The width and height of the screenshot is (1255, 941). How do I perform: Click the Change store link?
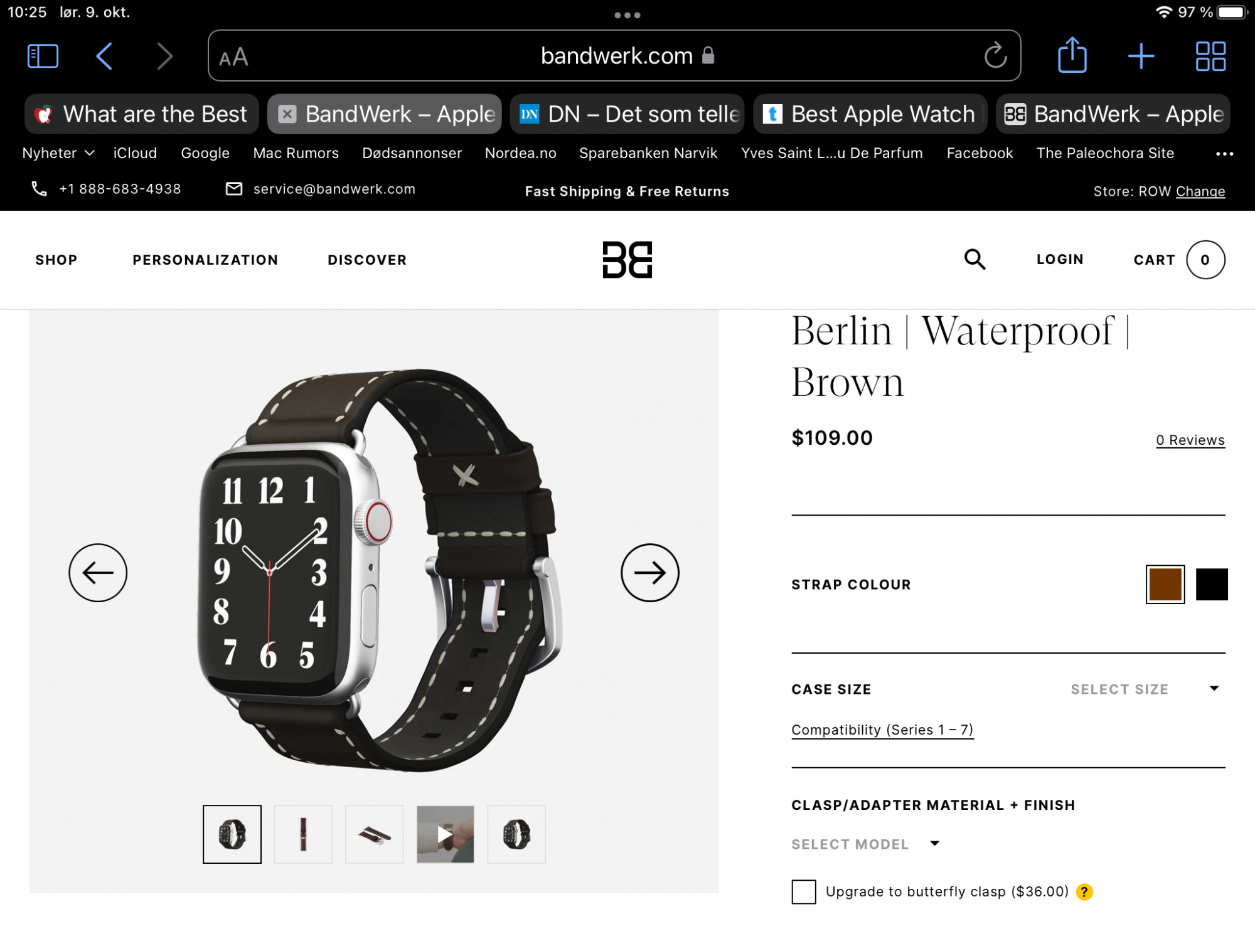tap(1200, 191)
